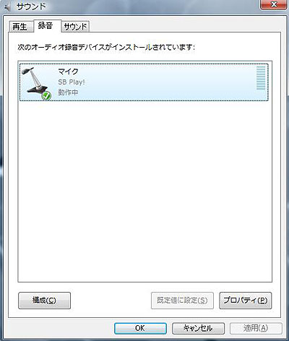289x341 pixels.
Task: Click the 既定値に設定(S) button
Action: click(x=182, y=301)
